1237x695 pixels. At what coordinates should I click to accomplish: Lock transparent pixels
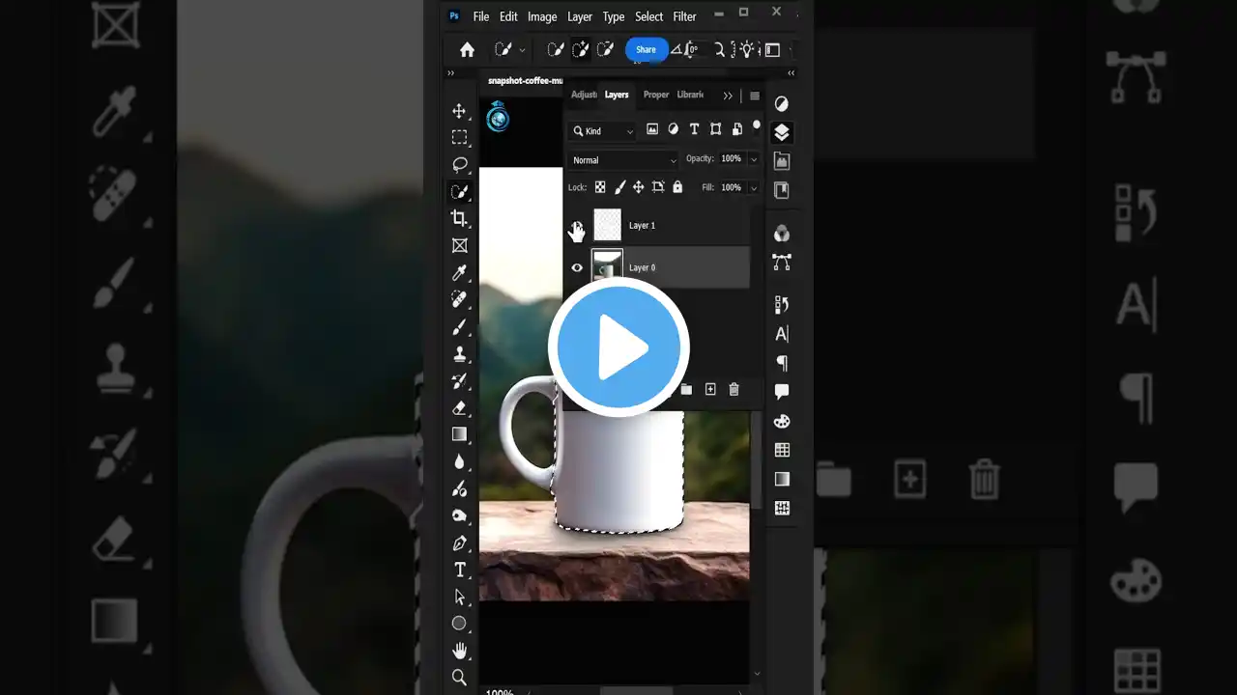[600, 187]
